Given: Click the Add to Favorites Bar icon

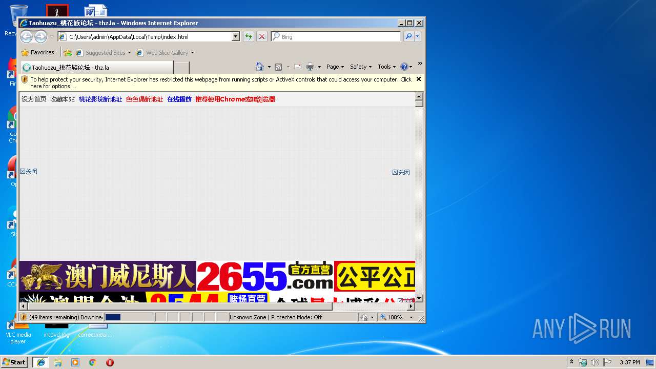Looking at the screenshot, I should tap(68, 52).
